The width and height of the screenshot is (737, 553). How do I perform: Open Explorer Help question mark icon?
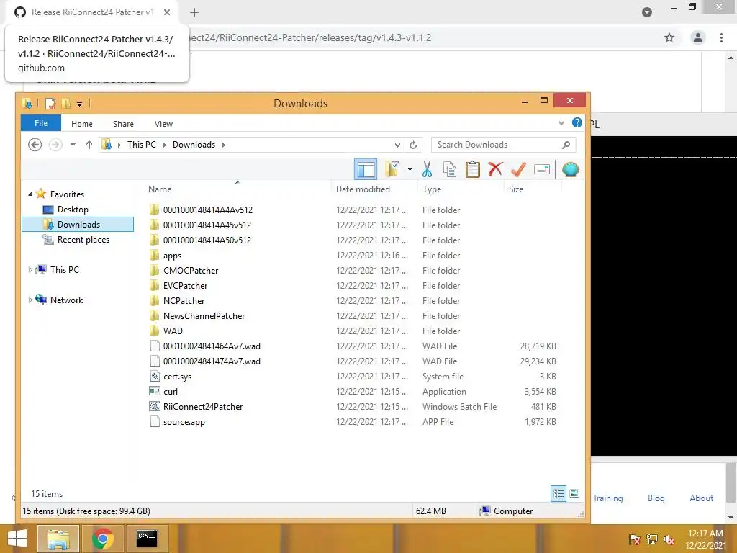[x=577, y=122]
